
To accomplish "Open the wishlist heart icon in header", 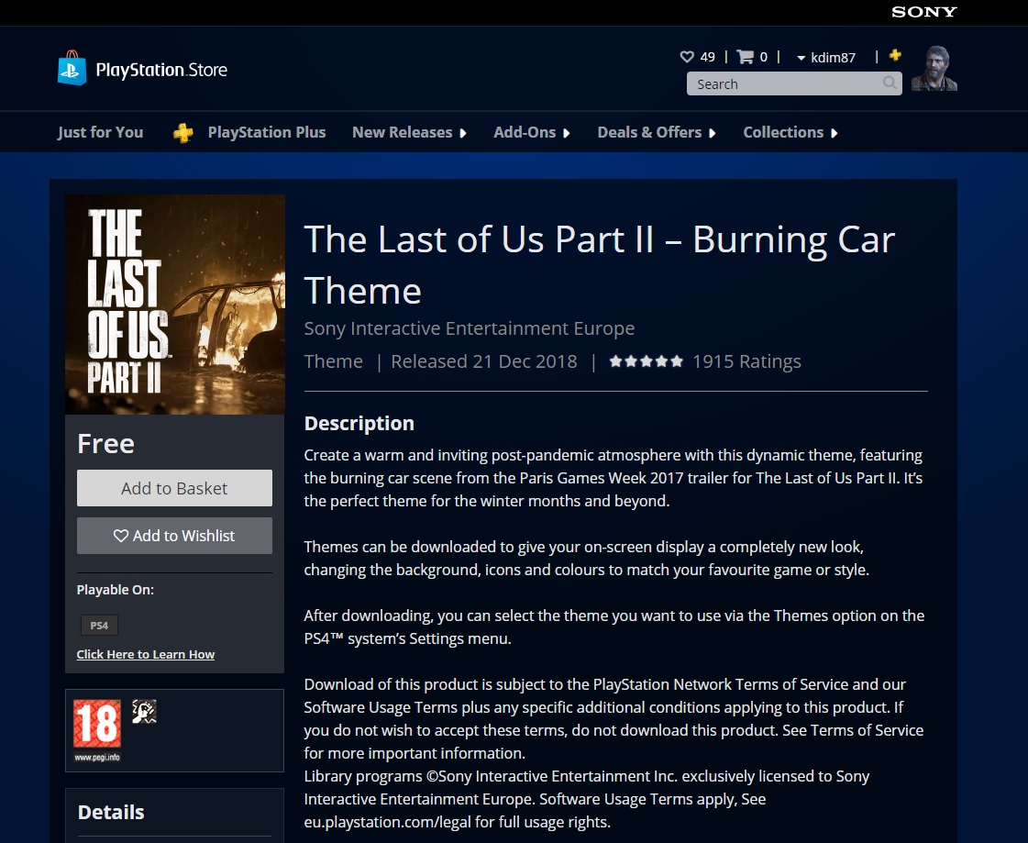I will pyautogui.click(x=687, y=57).
